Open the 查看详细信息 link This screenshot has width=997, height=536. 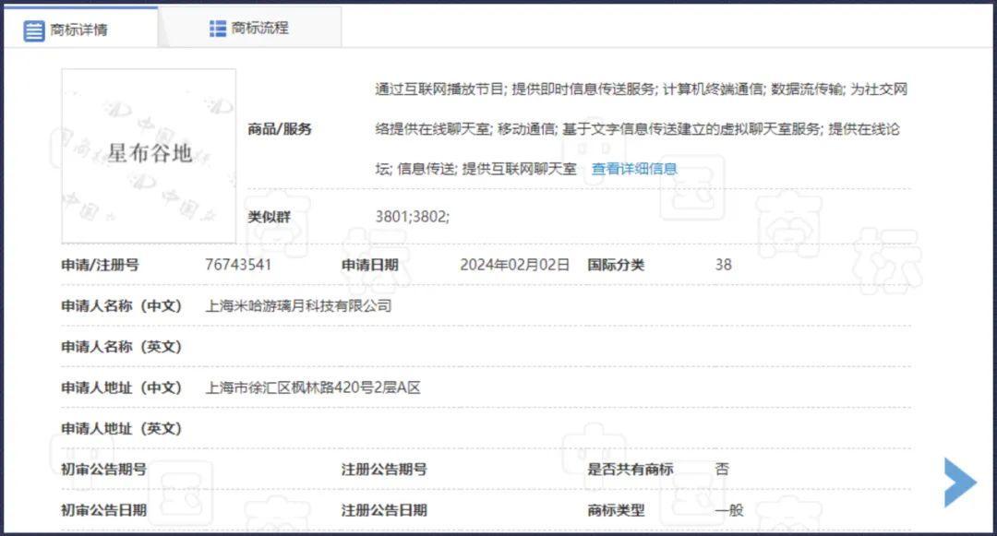click(634, 169)
